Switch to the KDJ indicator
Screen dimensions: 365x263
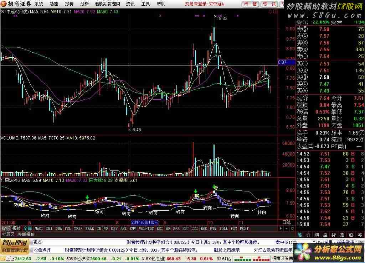point(185,228)
